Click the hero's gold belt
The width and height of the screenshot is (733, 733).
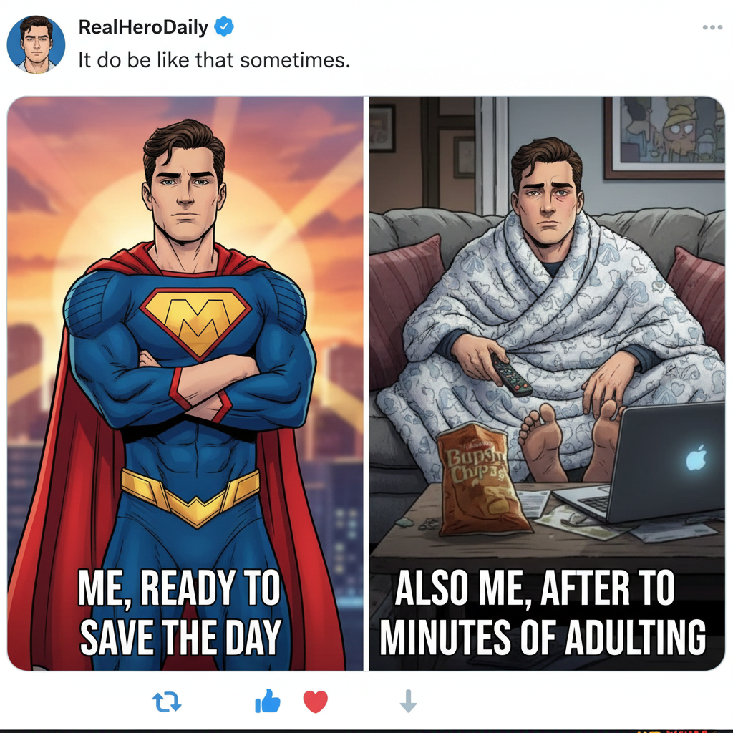190,495
